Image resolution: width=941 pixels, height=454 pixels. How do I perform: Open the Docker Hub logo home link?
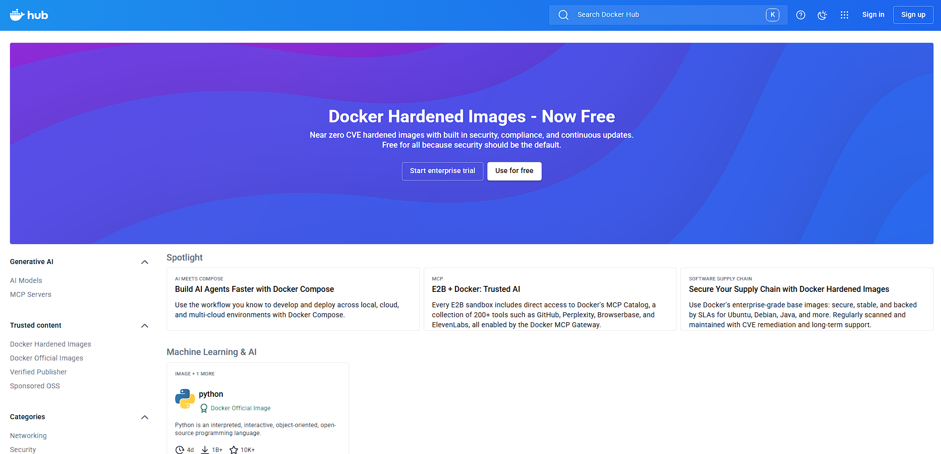pos(29,15)
